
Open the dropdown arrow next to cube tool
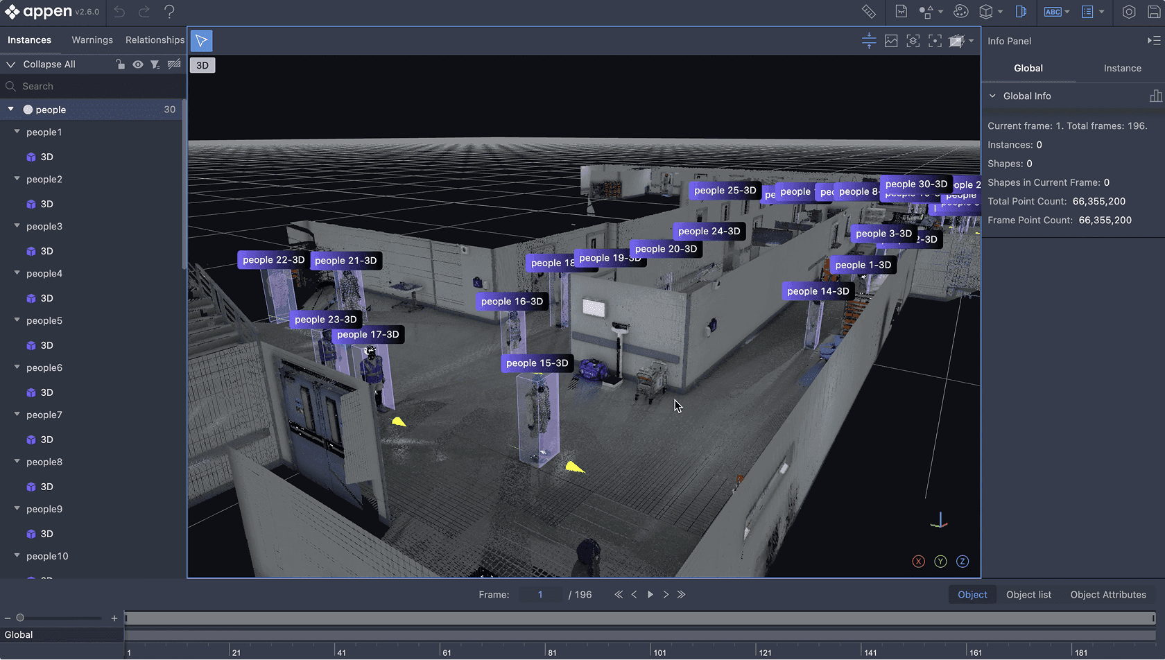pyautogui.click(x=1000, y=12)
